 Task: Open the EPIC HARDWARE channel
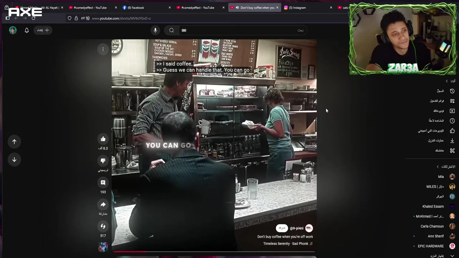click(436, 246)
